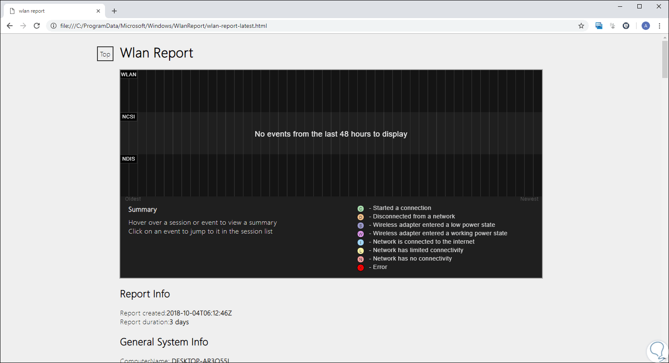Image resolution: width=669 pixels, height=363 pixels.
Task: Click the address bar with the wlan-report URL
Action: click(316, 26)
